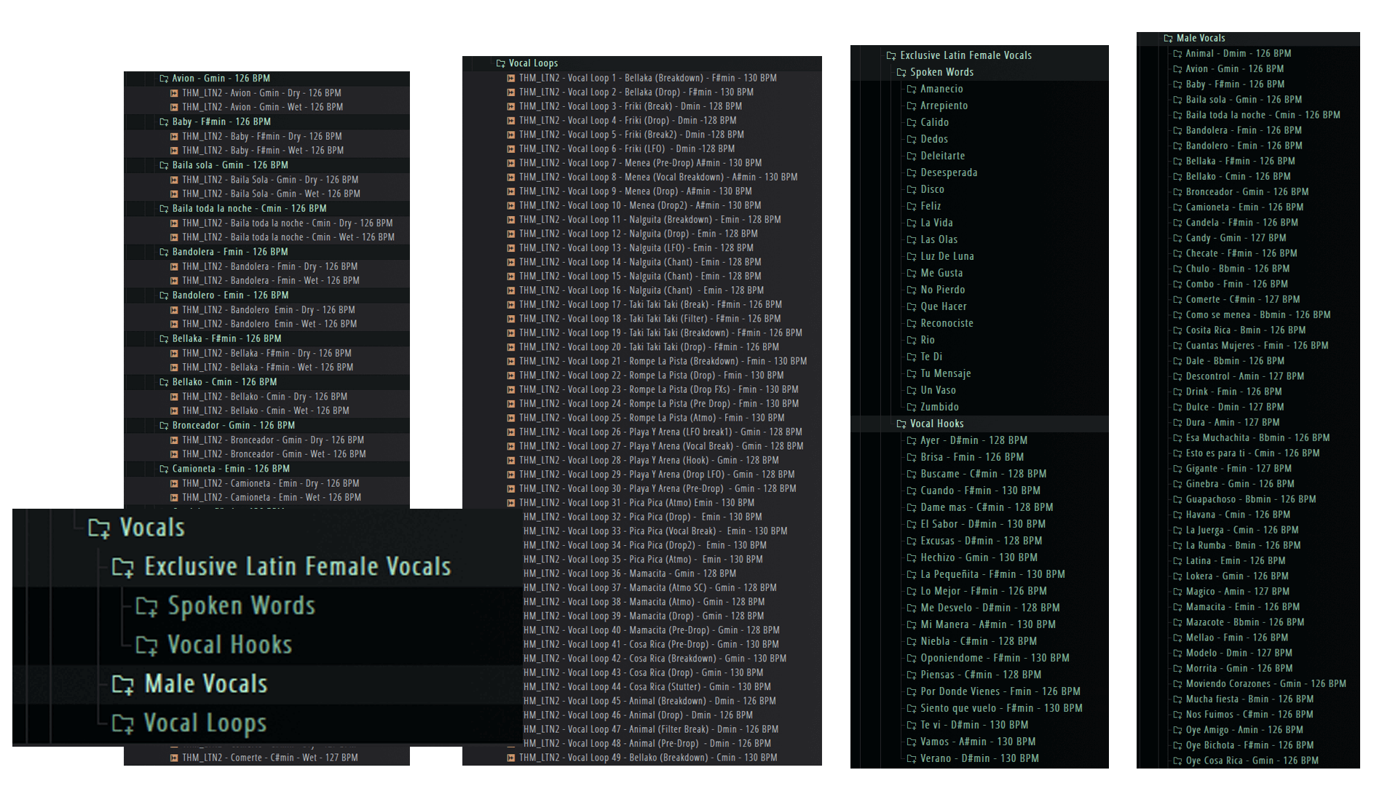Viewport: 1398px width, 786px height.
Task: Open Zumbido spoken words folder
Action: pyautogui.click(x=939, y=407)
